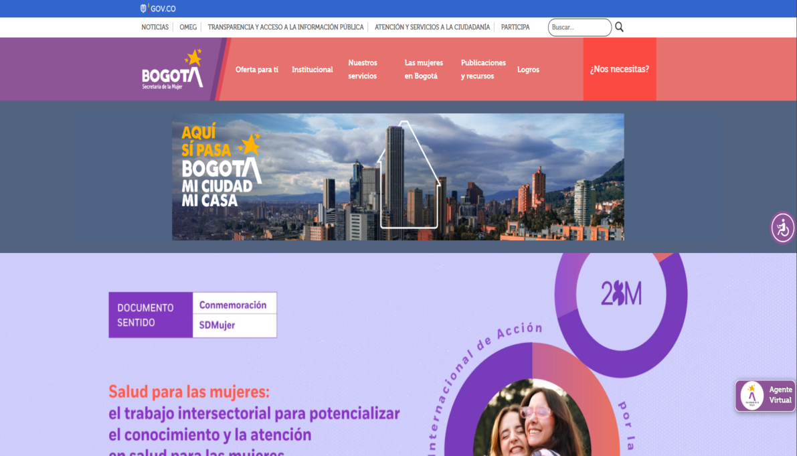Open the Participa link
Image resolution: width=797 pixels, height=456 pixels.
515,27
